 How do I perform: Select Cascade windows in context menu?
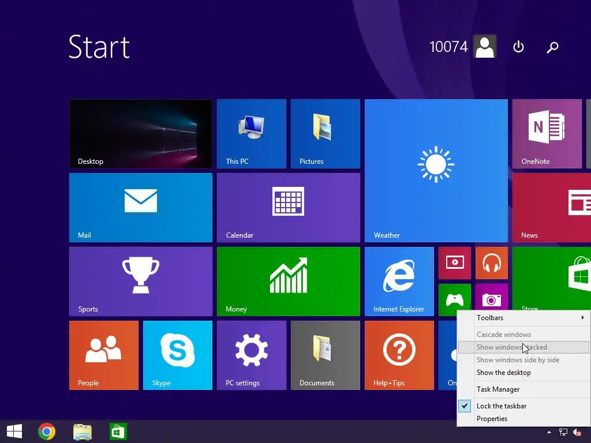click(523, 334)
